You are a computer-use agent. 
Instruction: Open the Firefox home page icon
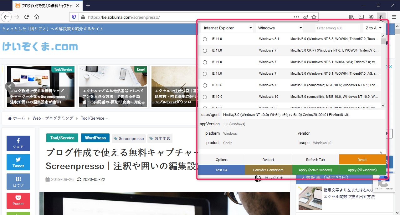coord(37,17)
